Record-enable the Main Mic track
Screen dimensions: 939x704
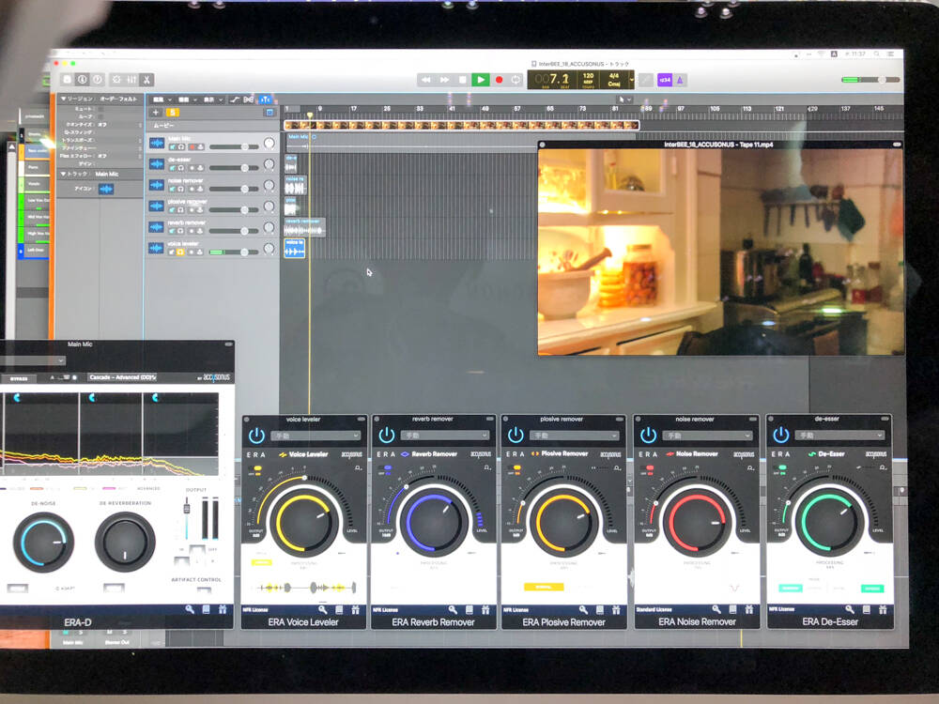[x=192, y=147]
